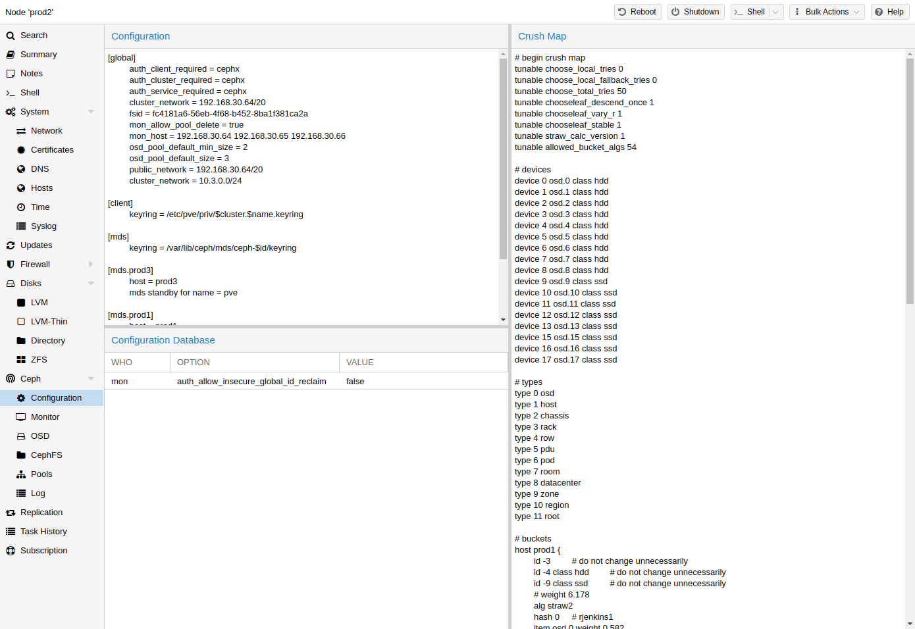Collapse the System tree section arrow
This screenshot has height=629, width=915.
pos(91,112)
